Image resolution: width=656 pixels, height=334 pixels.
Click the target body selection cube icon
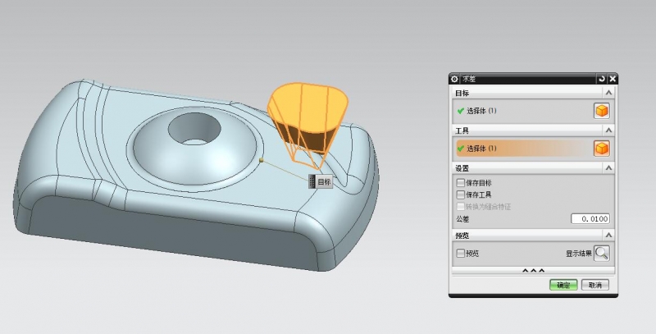click(x=601, y=111)
